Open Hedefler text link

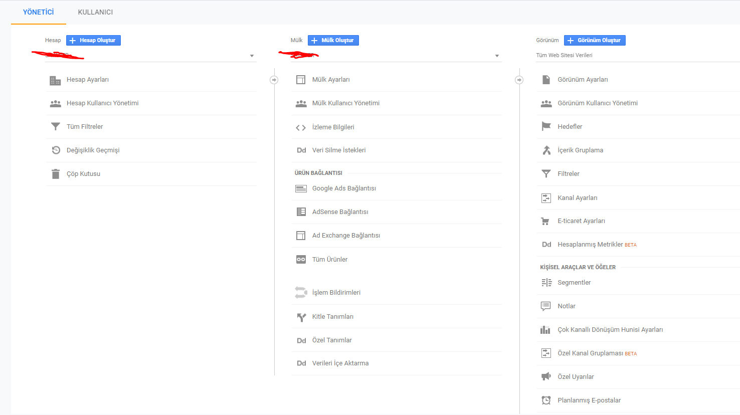tap(570, 127)
